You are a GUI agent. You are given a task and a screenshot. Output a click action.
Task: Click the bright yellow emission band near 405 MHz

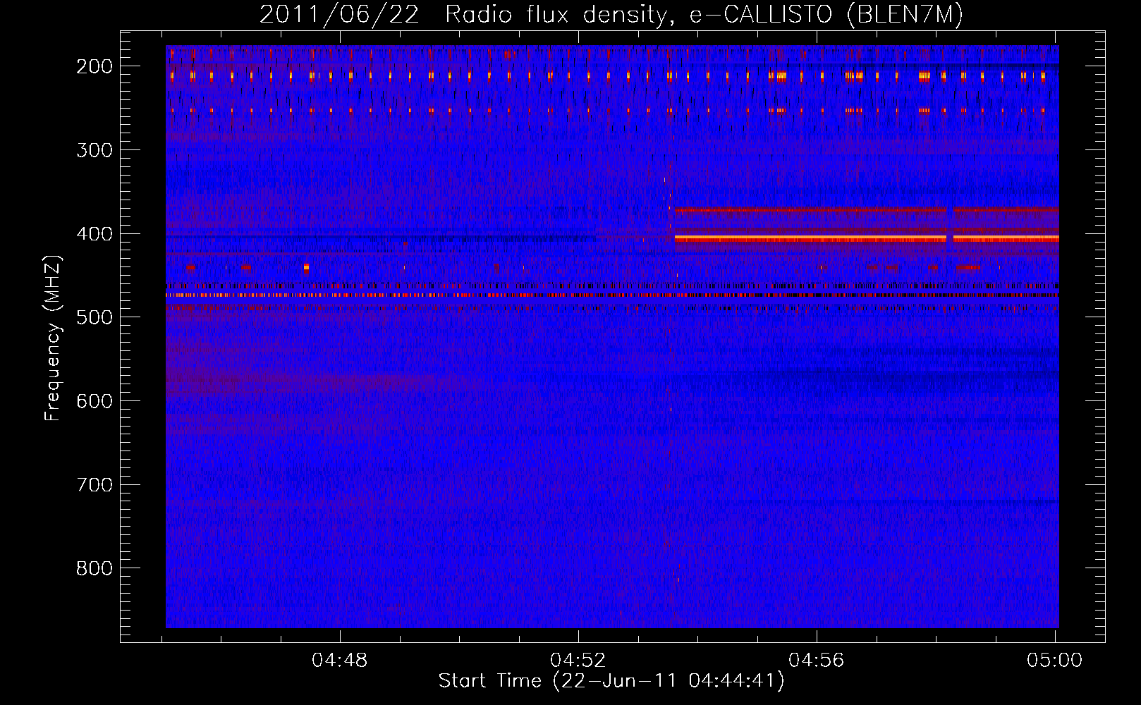pos(867,239)
